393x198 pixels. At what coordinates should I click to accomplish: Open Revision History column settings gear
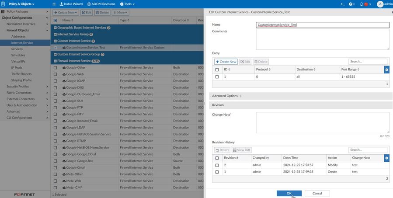(x=387, y=158)
